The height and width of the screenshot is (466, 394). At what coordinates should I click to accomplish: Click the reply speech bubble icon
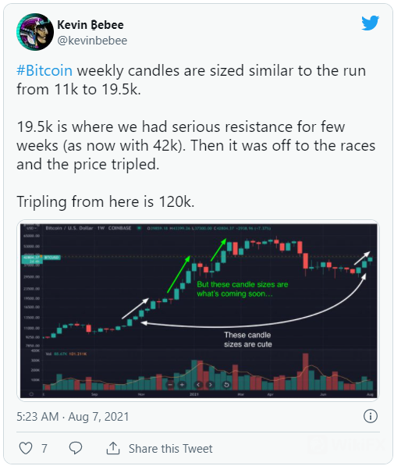point(76,448)
